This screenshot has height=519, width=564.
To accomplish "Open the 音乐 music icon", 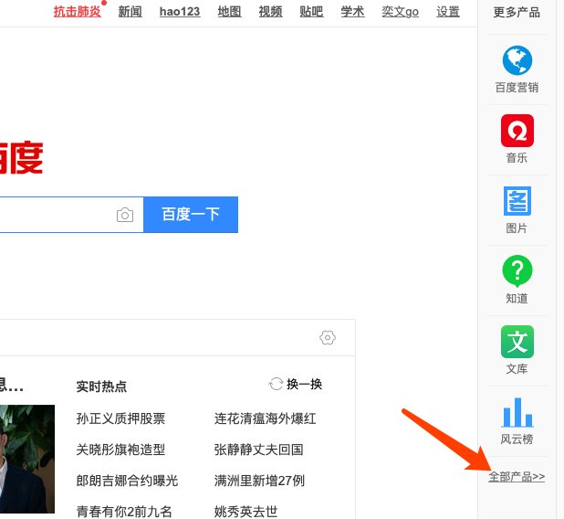I will coord(517,131).
